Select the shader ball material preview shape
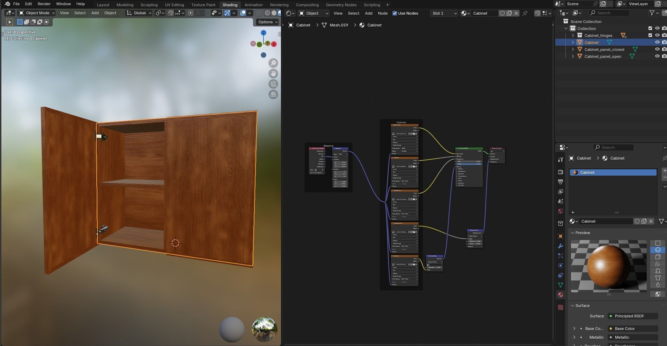 coord(658,271)
